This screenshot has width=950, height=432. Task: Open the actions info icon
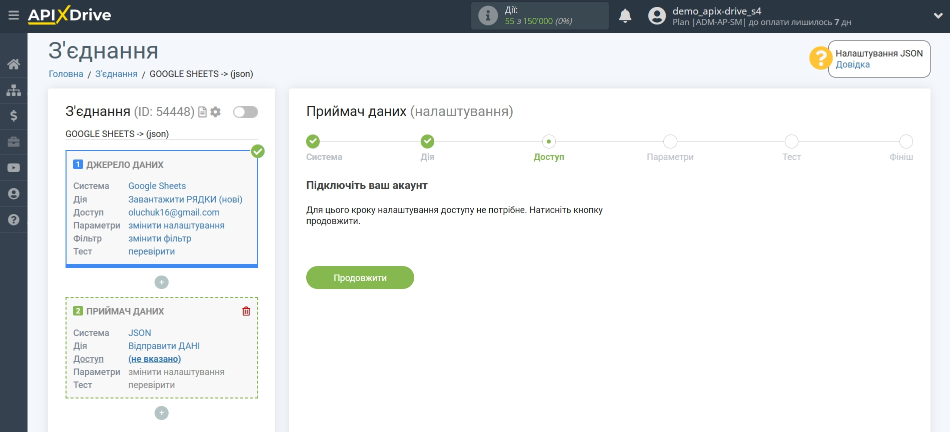488,15
